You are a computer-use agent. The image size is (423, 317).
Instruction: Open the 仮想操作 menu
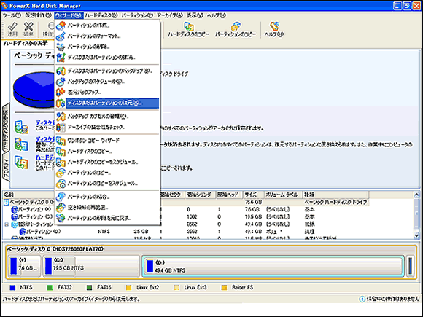point(38,15)
